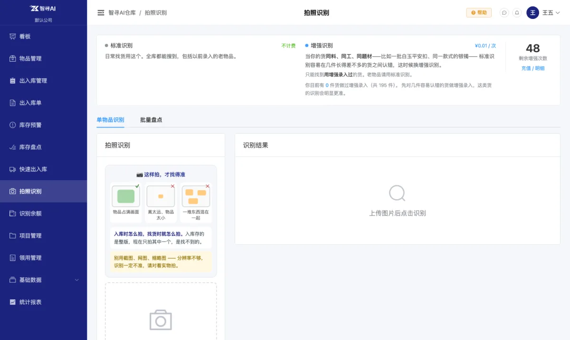Select the 拍照识别 camera icon in sidebar

pos(13,192)
